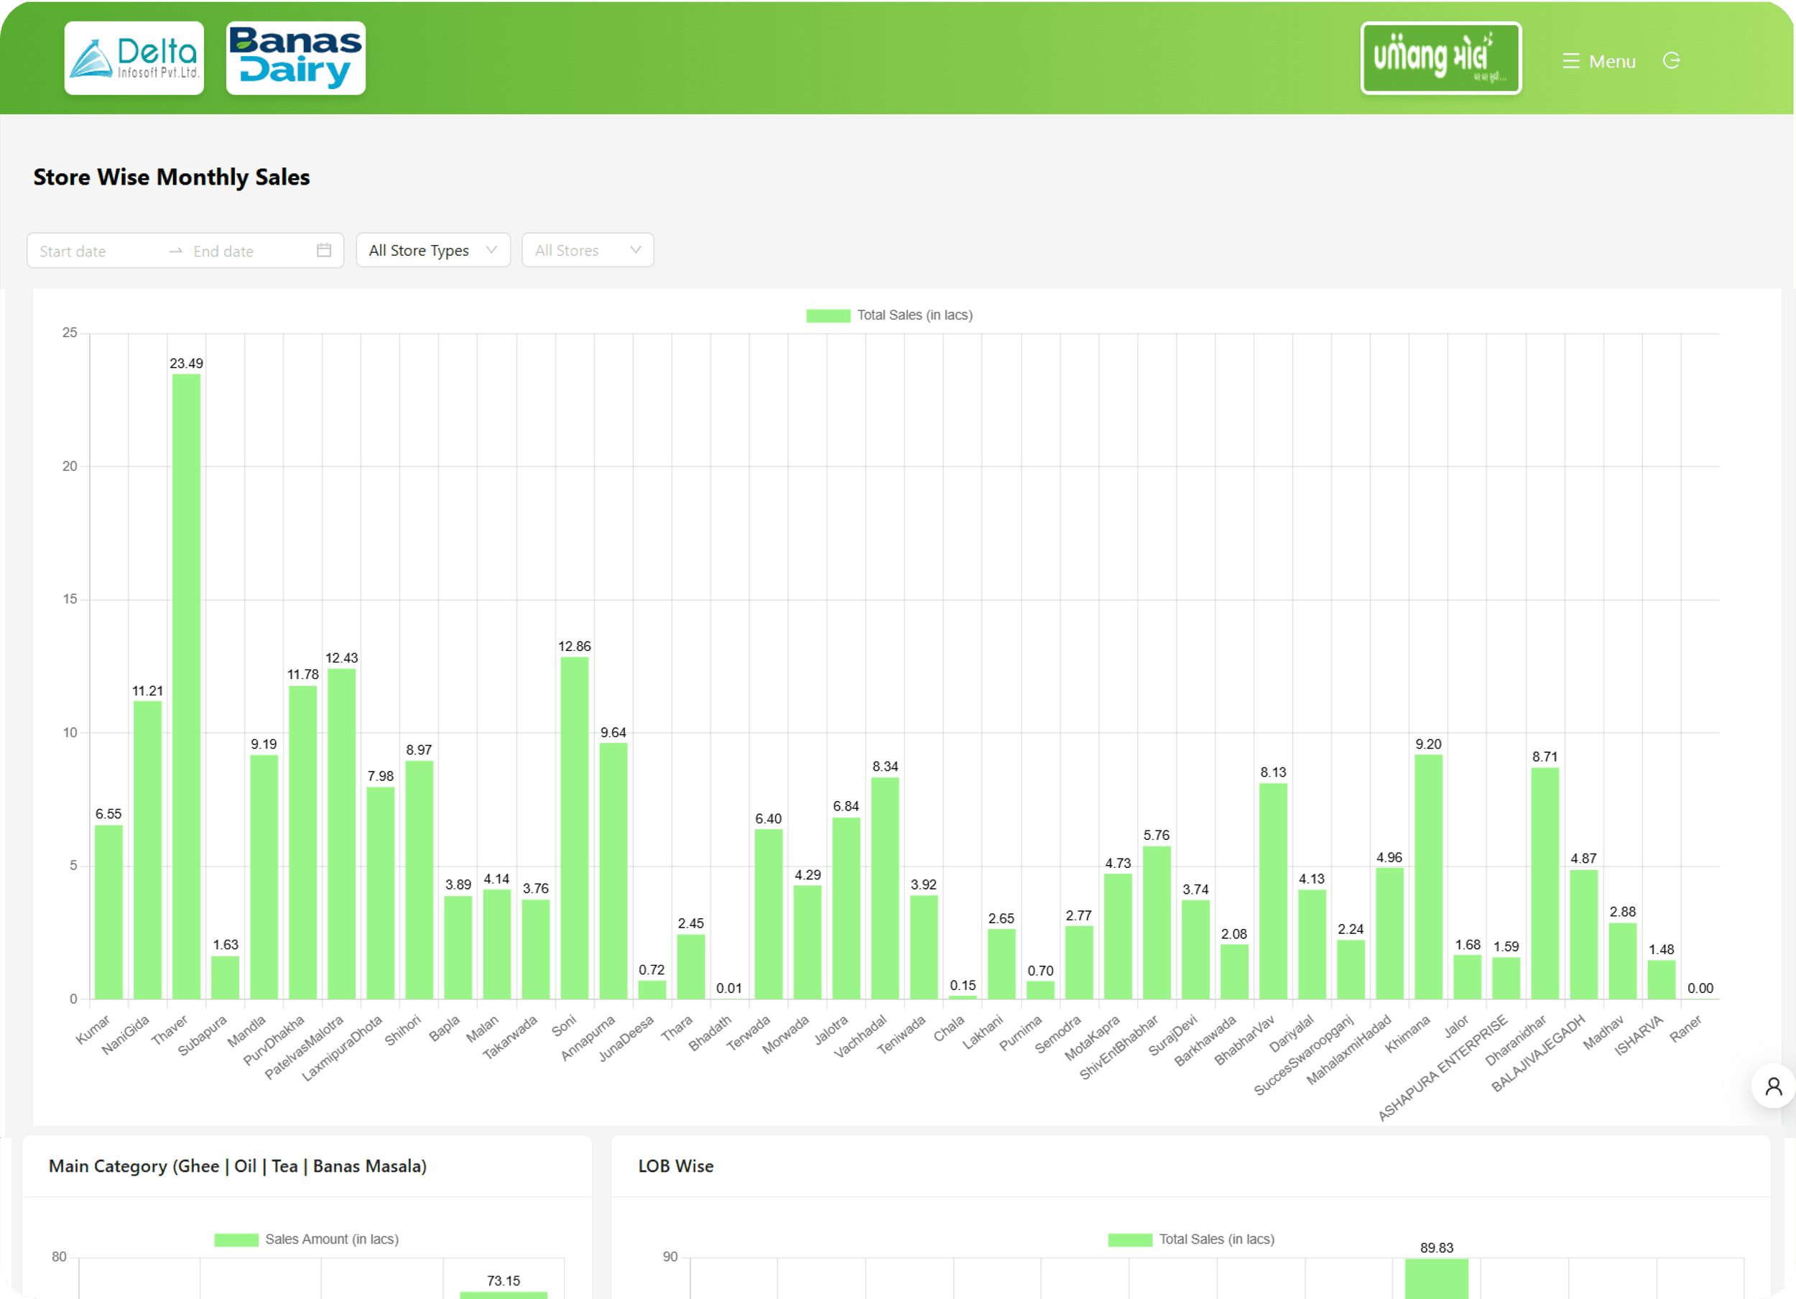
Task: Open the calendar icon in the date picker
Action: tap(323, 249)
